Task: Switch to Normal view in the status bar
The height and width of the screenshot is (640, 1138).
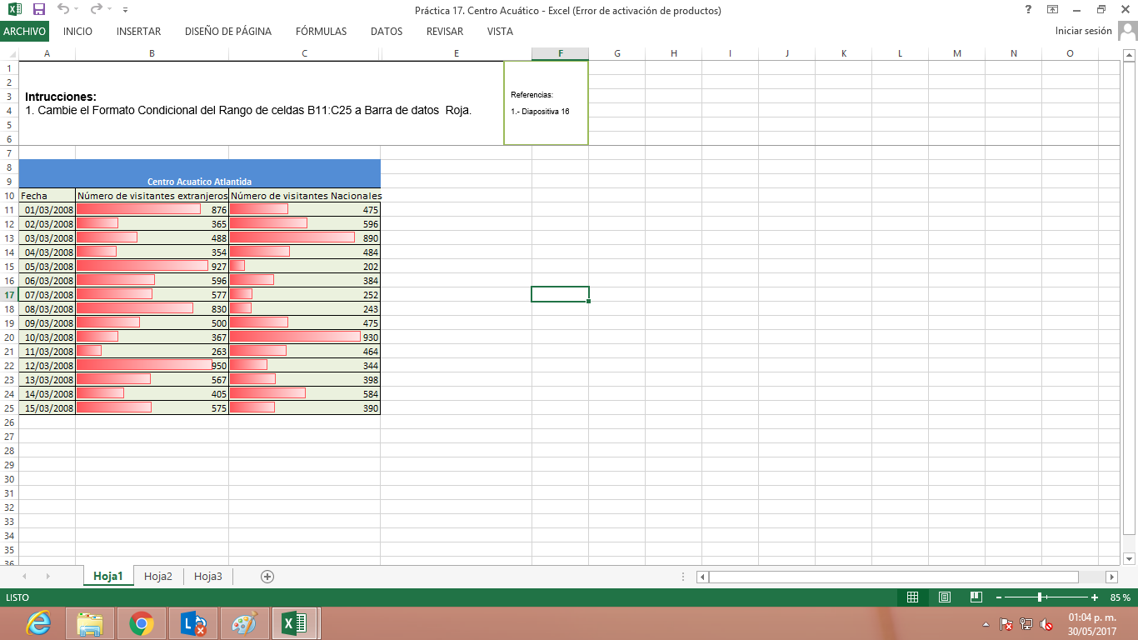Action: pyautogui.click(x=912, y=597)
